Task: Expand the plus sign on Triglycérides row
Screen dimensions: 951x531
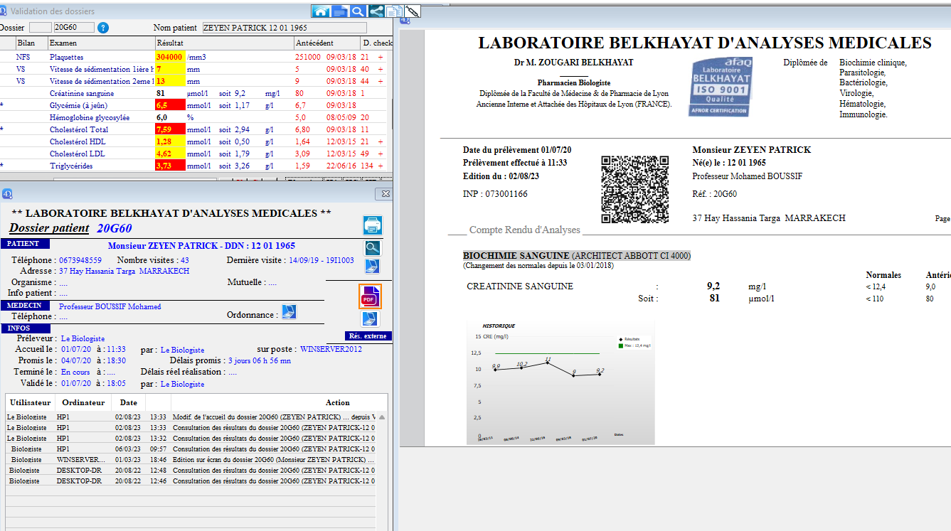Action: (x=381, y=166)
